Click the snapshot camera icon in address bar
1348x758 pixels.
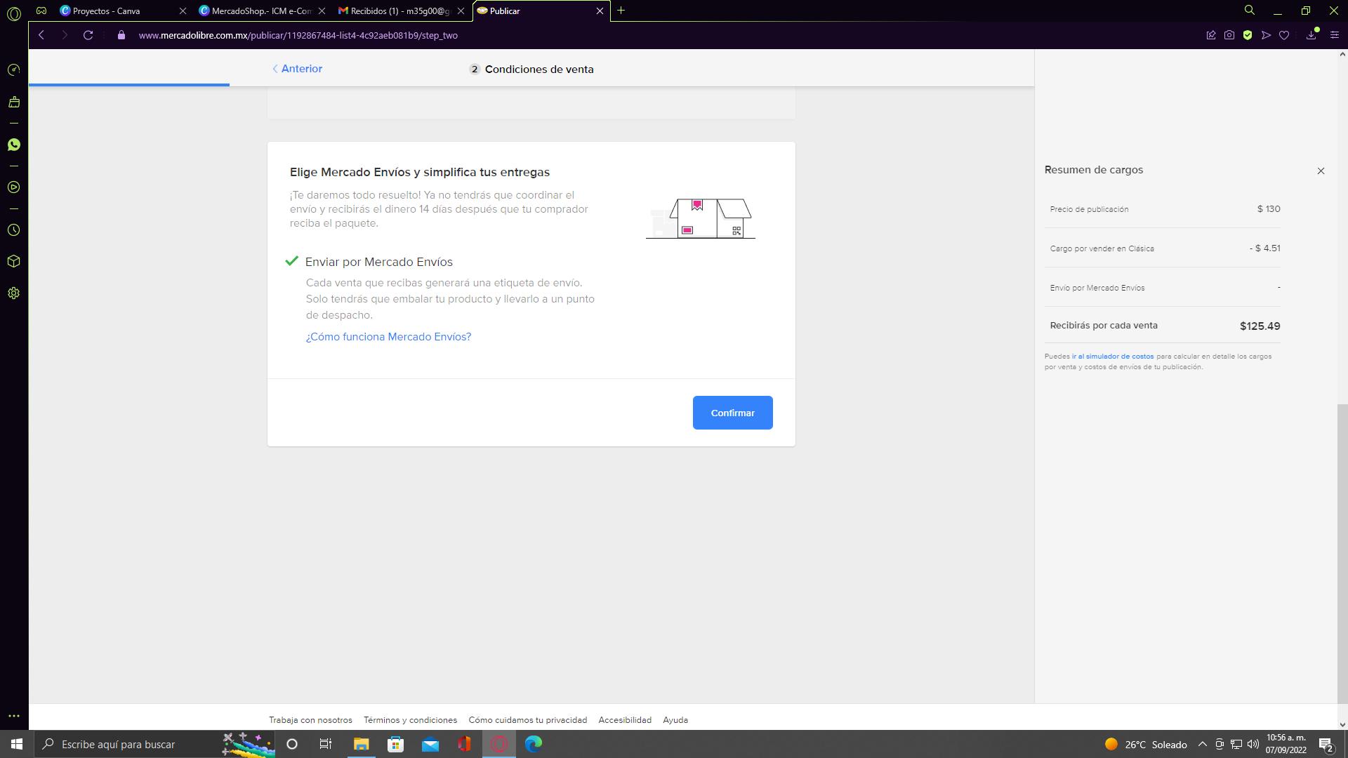[1229, 35]
